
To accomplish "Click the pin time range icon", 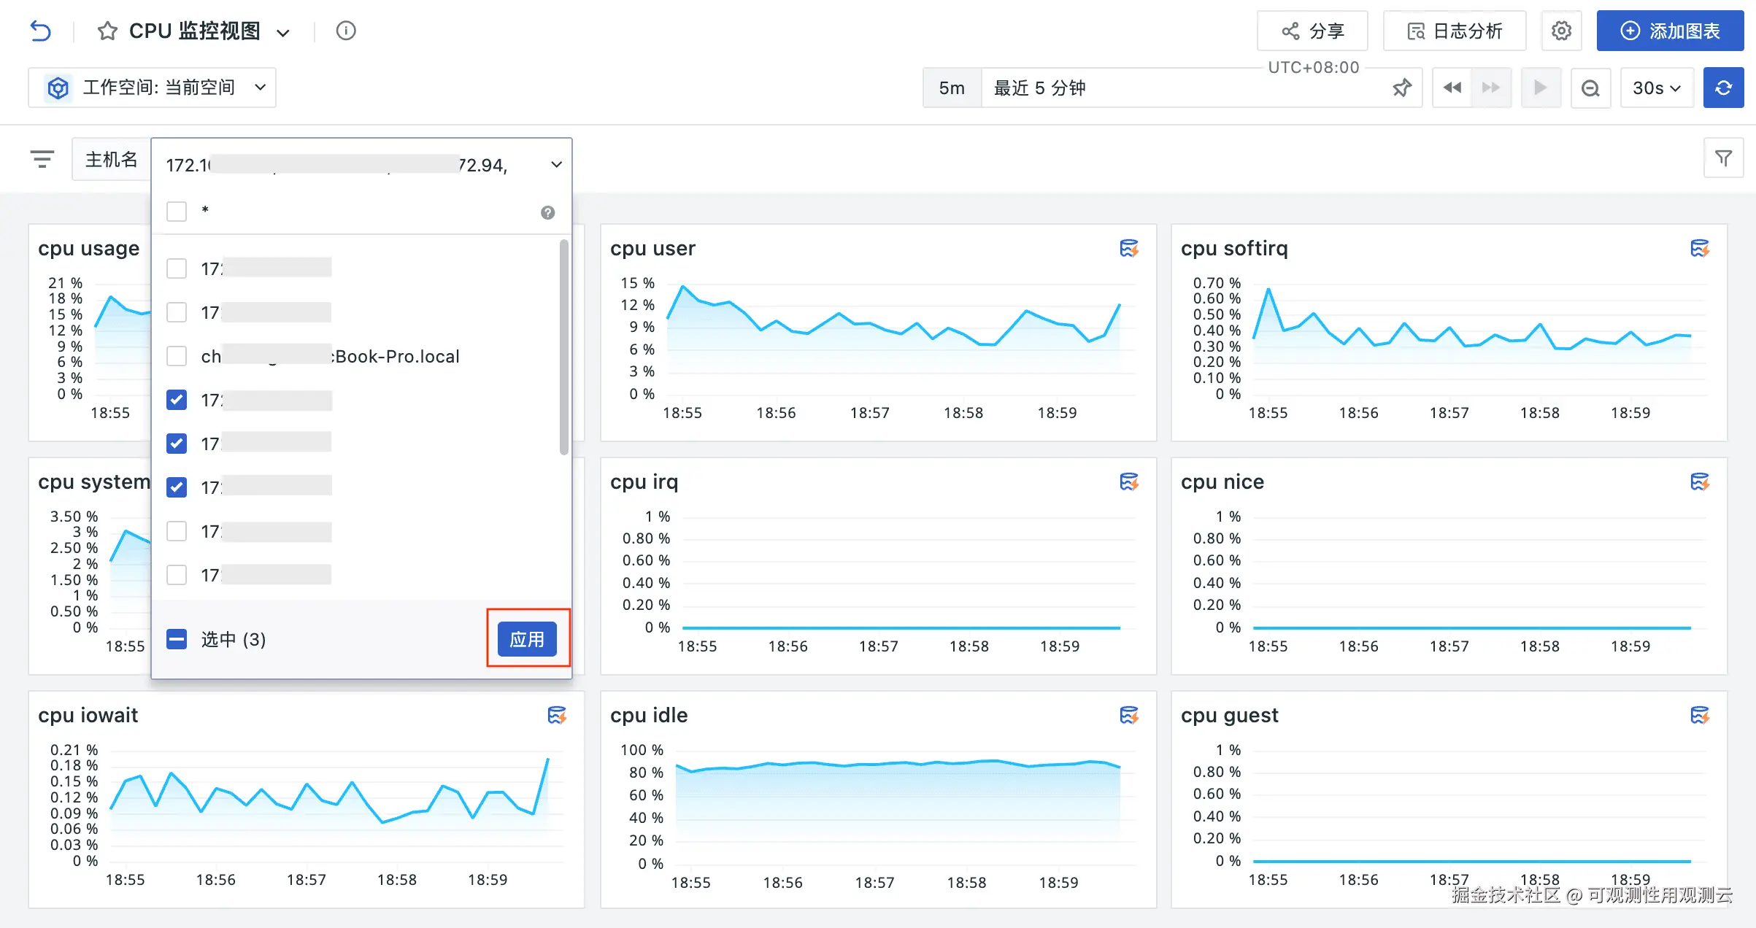I will click(x=1402, y=88).
